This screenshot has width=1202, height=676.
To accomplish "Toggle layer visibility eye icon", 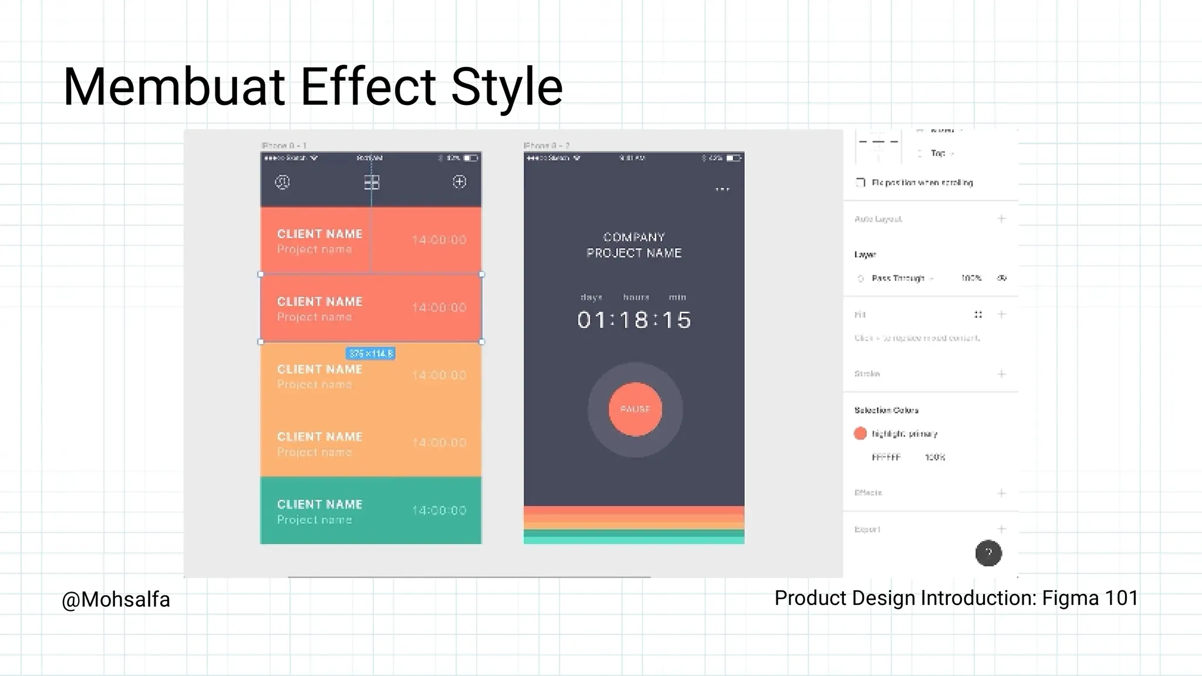I will pos(1002,278).
